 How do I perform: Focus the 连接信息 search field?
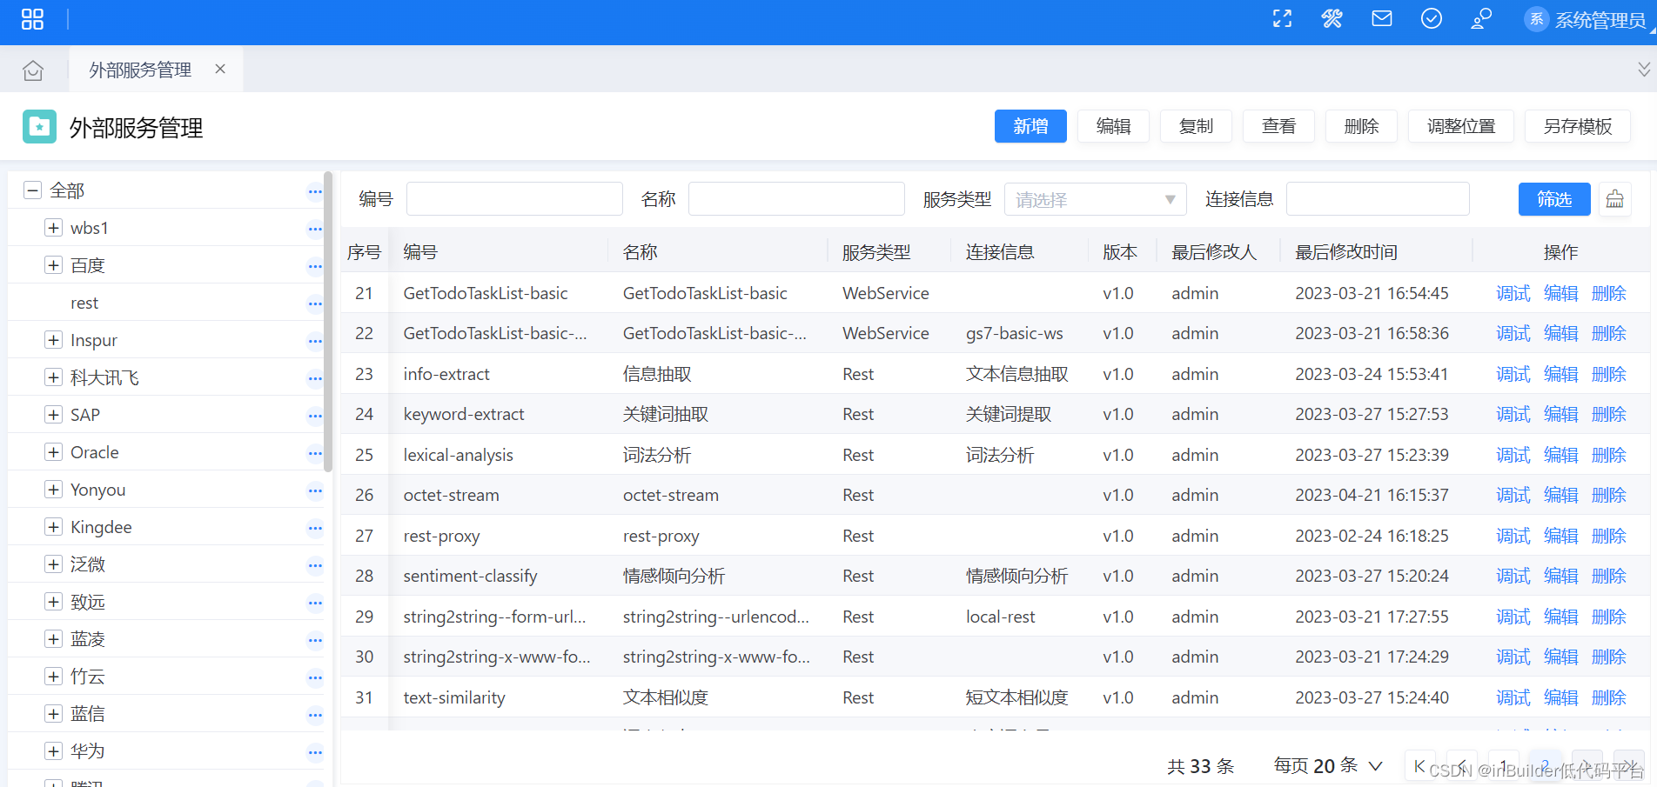1378,199
